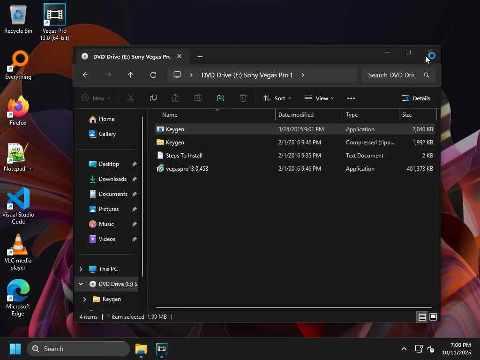Go back with the left arrow
The width and height of the screenshot is (480, 360).
point(86,75)
